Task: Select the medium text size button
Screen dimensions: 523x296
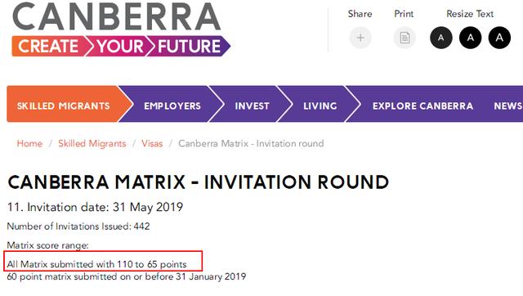Action: pos(471,38)
